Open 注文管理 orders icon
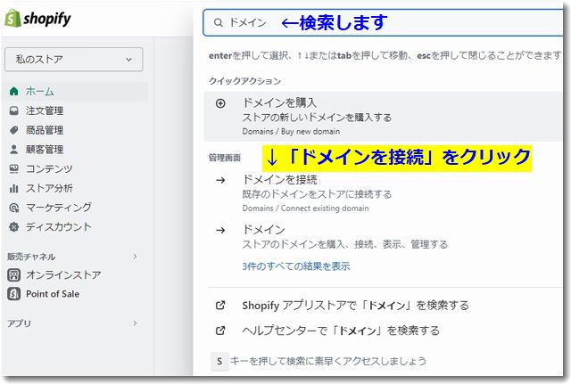 tap(14, 110)
